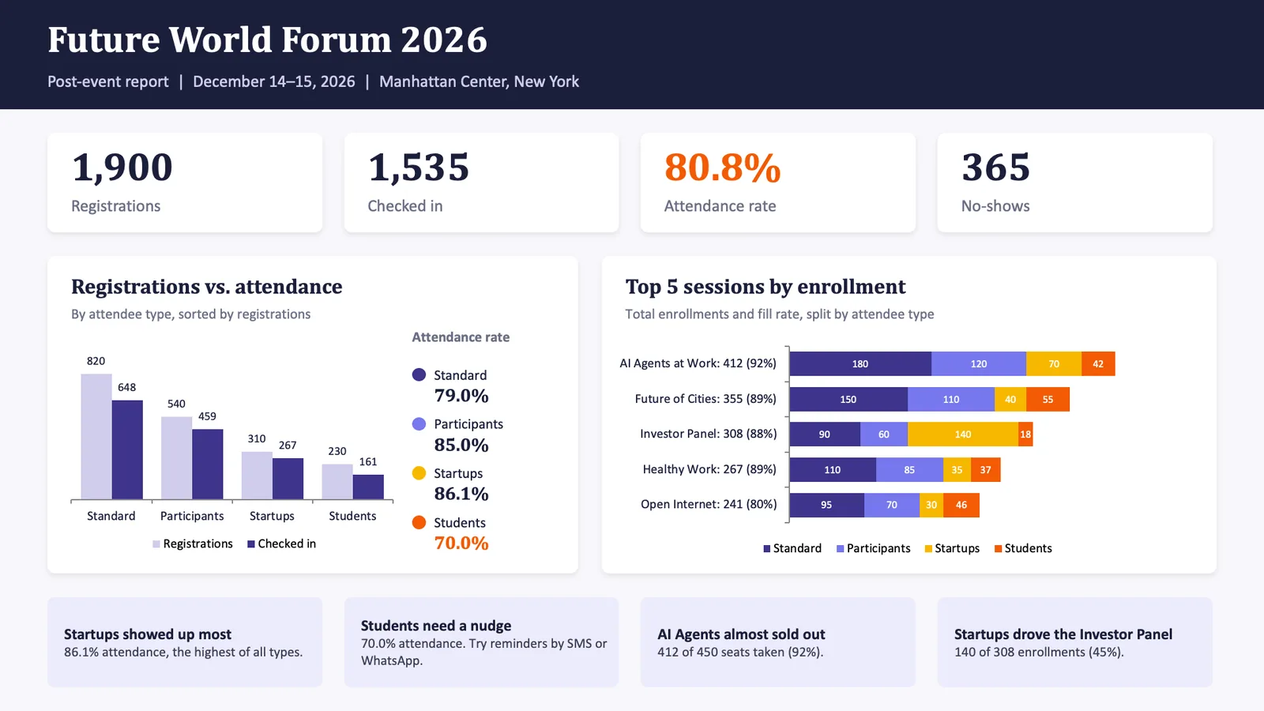Click the 'Open Internet: 241 (80%)' label
Image resolution: width=1264 pixels, height=711 pixels.
(709, 504)
